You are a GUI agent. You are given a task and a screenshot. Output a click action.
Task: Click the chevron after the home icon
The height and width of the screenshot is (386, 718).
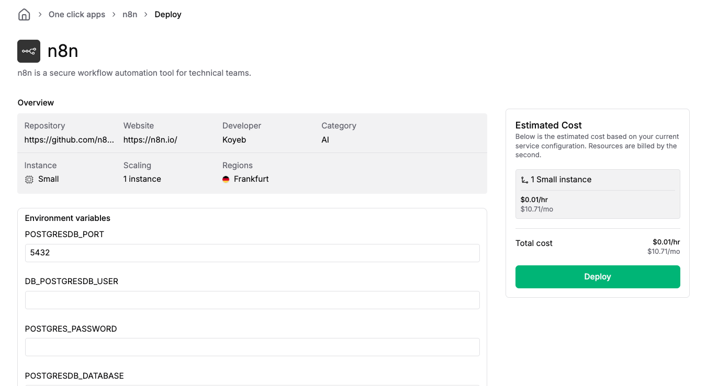tap(39, 14)
